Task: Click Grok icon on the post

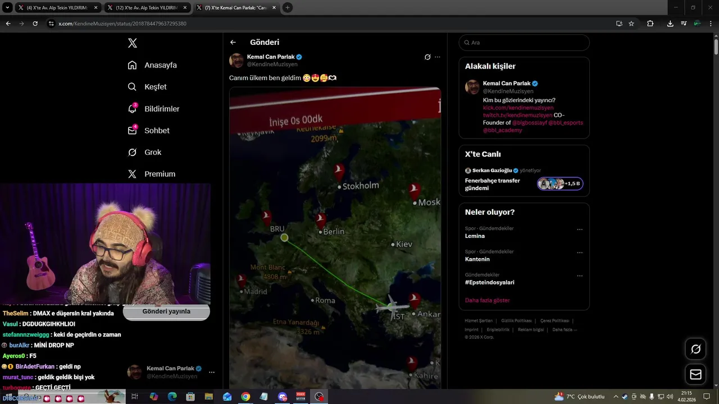Action: pyautogui.click(x=427, y=57)
